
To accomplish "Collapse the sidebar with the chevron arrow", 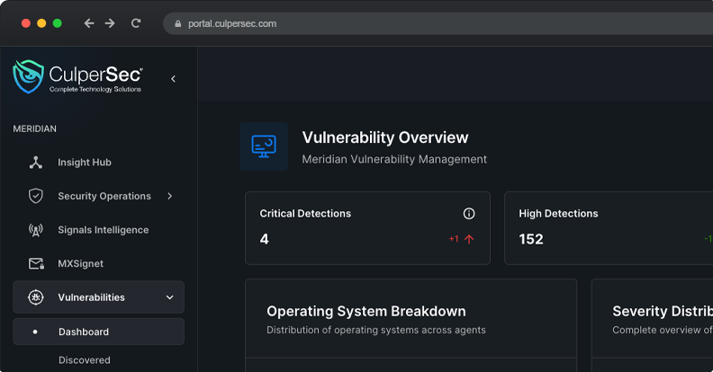I will (x=173, y=79).
